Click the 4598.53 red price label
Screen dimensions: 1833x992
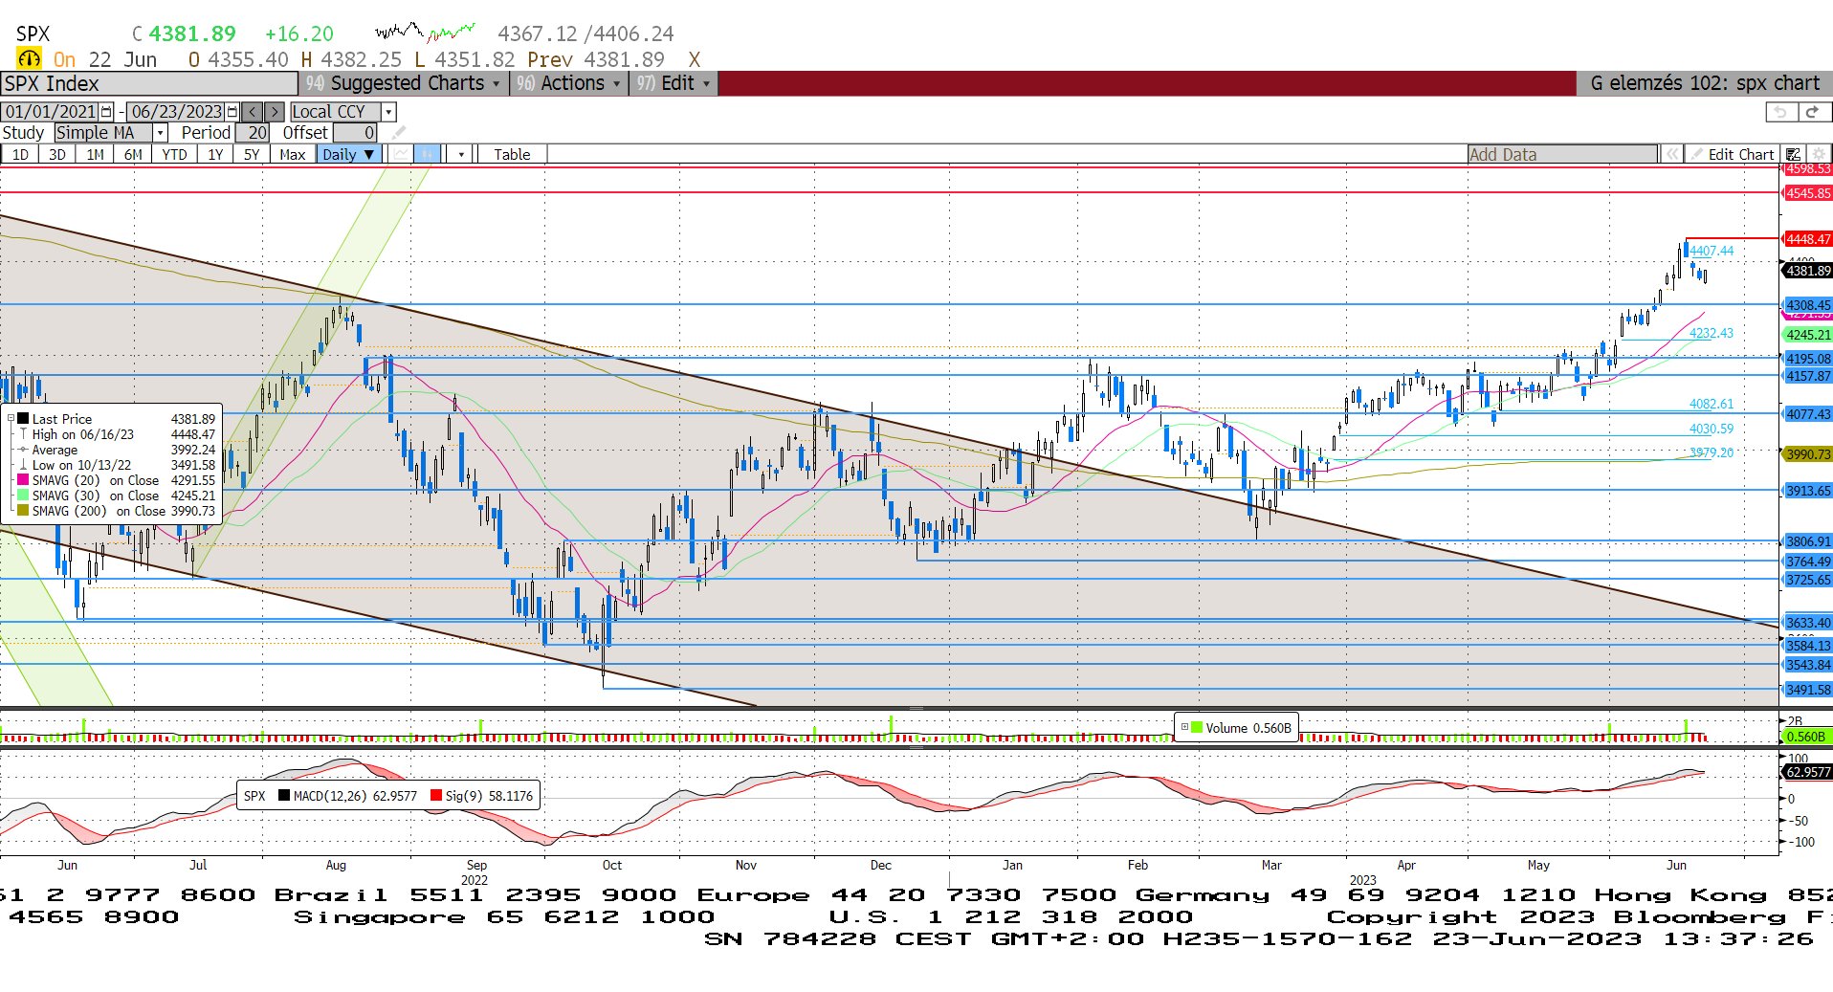[1806, 169]
